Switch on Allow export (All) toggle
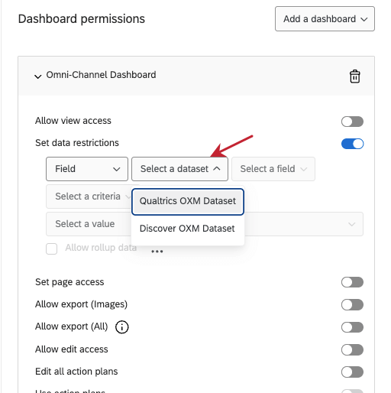The width and height of the screenshot is (391, 393). [x=352, y=327]
